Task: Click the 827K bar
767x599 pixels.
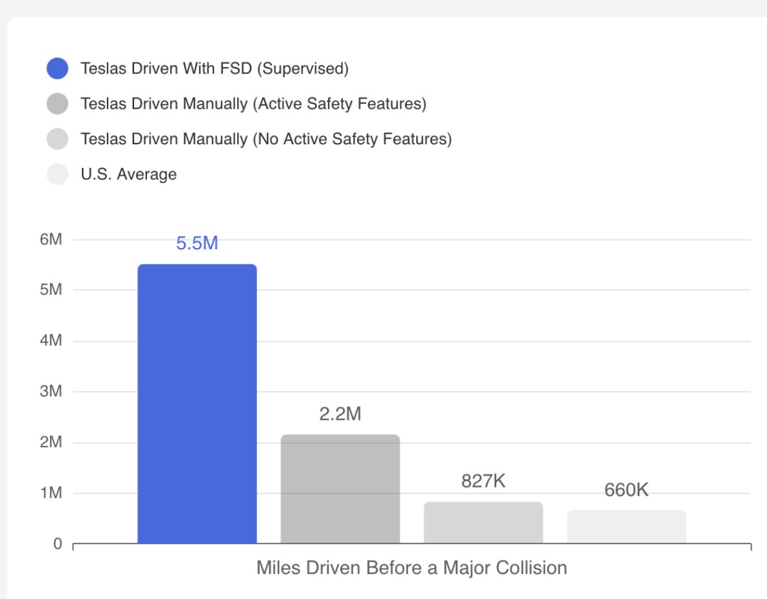Action: [x=483, y=523]
